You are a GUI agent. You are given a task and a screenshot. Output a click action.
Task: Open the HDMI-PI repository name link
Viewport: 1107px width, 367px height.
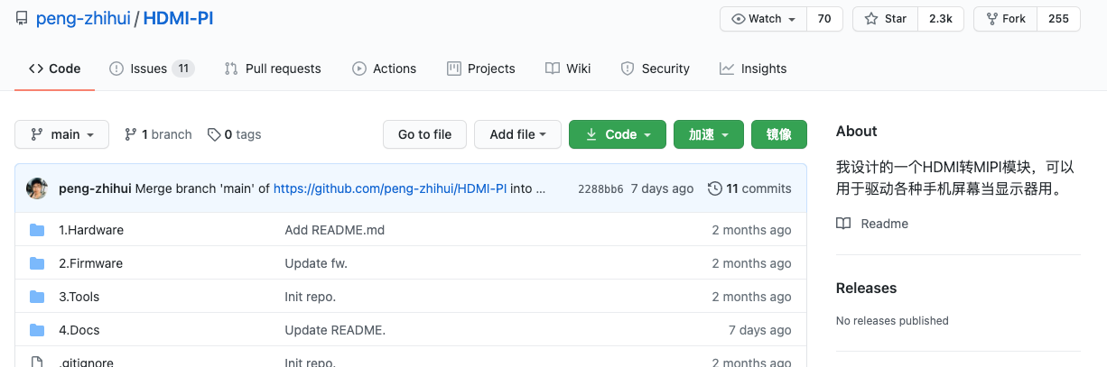tap(179, 18)
